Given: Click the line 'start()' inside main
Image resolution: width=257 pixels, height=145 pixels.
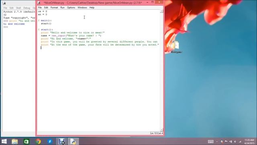Looking at the screenshot, I should 46,23.
